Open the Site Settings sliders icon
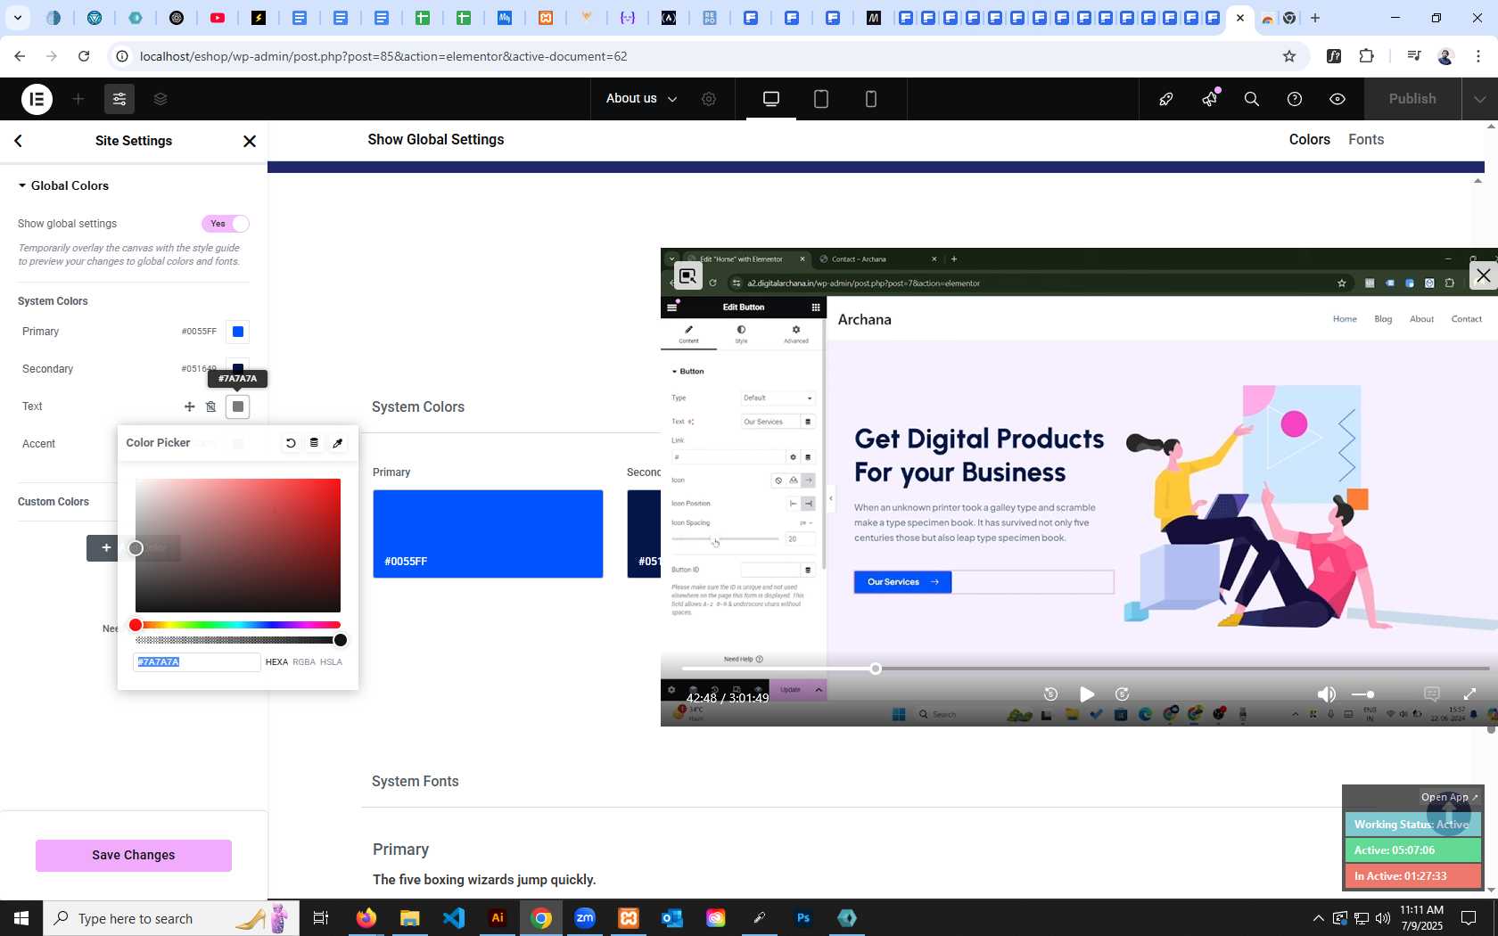The width and height of the screenshot is (1498, 936). tap(119, 99)
